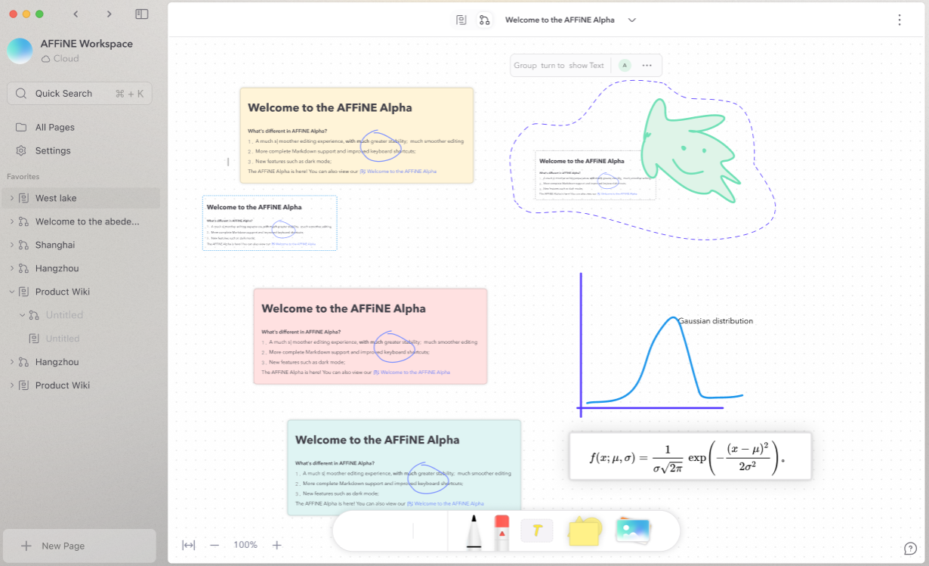This screenshot has width=929, height=566.
Task: Click the Shanghai edgeless icon
Action: [x=23, y=245]
